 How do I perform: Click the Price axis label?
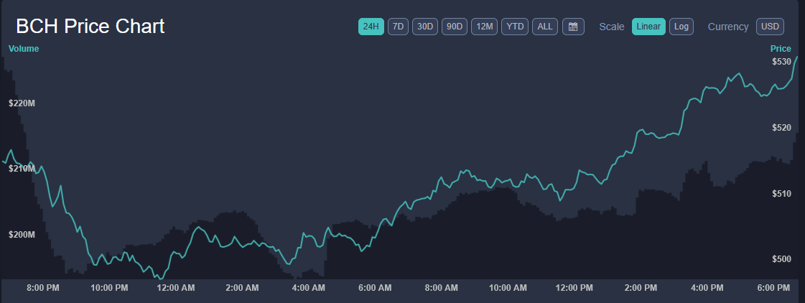(781, 49)
